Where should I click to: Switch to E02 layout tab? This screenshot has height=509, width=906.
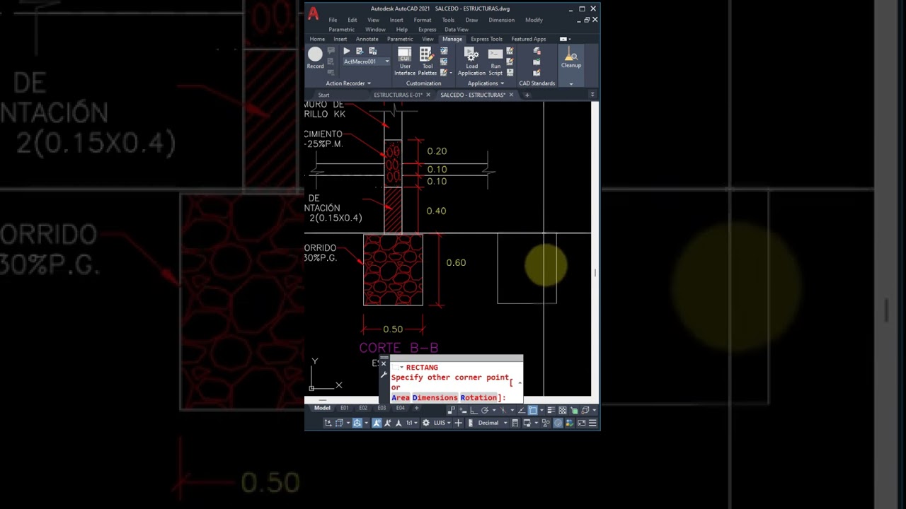coord(363,408)
